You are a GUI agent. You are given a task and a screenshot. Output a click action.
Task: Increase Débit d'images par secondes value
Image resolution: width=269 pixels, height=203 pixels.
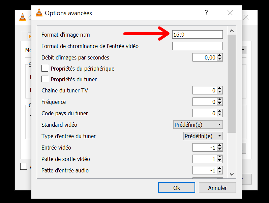[219, 56]
